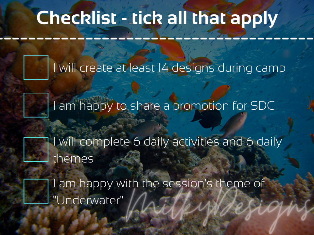Click the "Checklist - tick all that apply" title

pos(157,18)
